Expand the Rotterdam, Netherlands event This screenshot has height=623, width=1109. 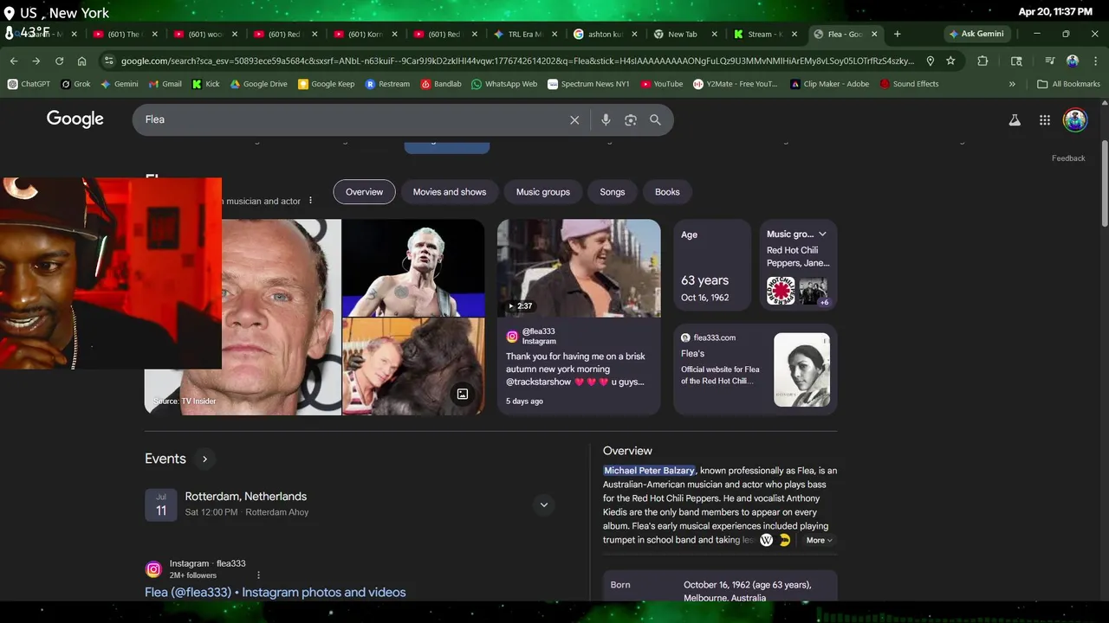(x=543, y=504)
